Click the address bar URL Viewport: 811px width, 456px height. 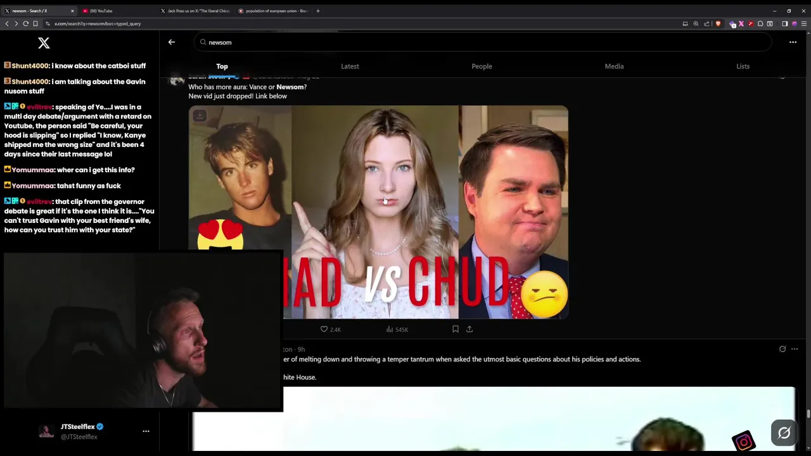[98, 23]
